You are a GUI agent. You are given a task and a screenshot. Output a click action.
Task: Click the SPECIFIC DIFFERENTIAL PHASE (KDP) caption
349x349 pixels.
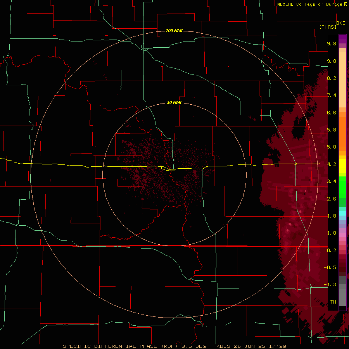(120, 346)
